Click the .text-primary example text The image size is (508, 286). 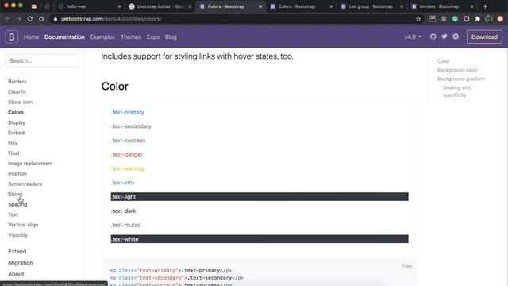[127, 112]
